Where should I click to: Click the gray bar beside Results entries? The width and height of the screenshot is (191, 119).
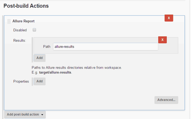click(32, 50)
